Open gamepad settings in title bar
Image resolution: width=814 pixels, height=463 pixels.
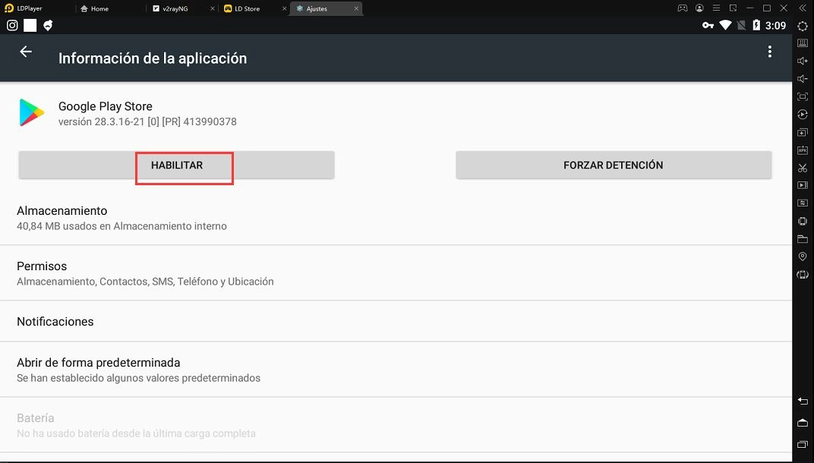pos(683,8)
